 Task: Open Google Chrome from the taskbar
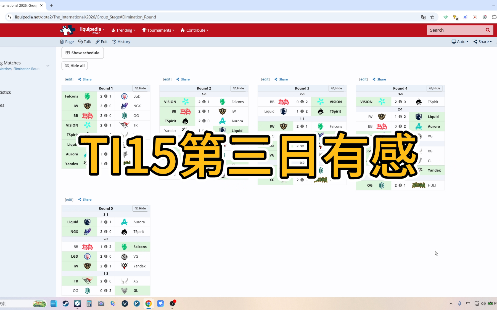pos(149,303)
